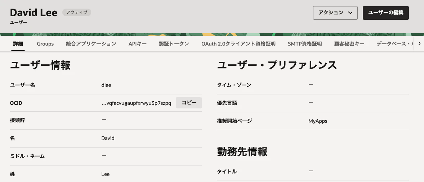Image resolution: width=424 pixels, height=182 pixels.
Task: Click the dlee username value
Action: 106,85
